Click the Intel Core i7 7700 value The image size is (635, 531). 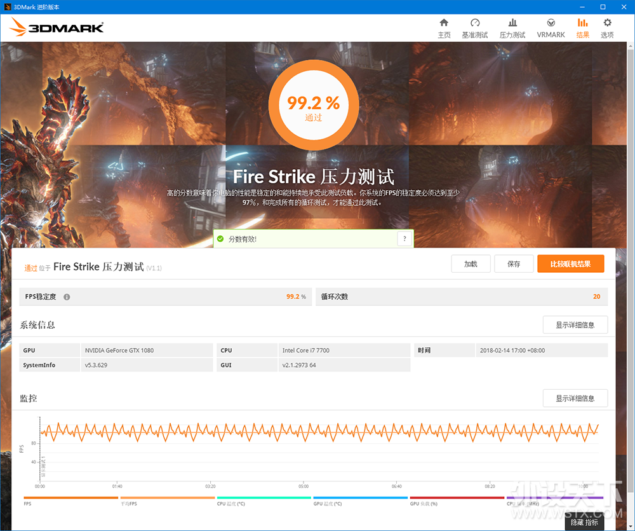[x=306, y=350]
